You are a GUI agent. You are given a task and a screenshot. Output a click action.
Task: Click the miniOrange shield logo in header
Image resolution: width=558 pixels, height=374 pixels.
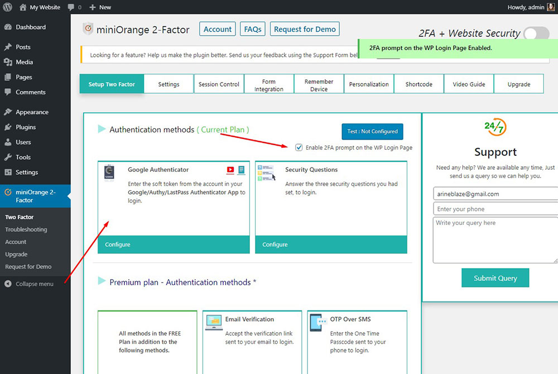click(88, 28)
